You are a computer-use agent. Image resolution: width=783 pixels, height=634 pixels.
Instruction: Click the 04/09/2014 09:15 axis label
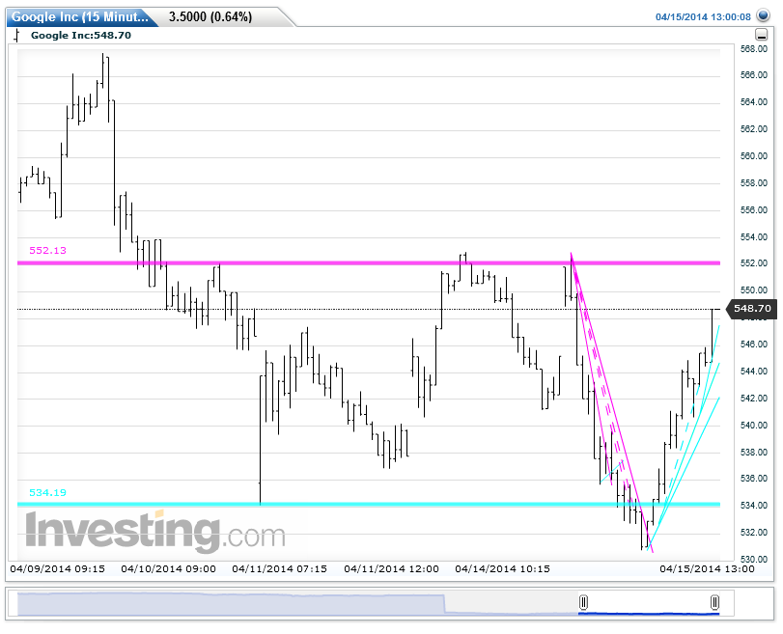point(57,569)
